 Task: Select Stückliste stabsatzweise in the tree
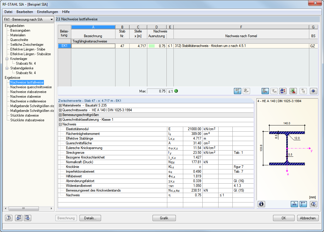pyautogui.click(x=27, y=120)
